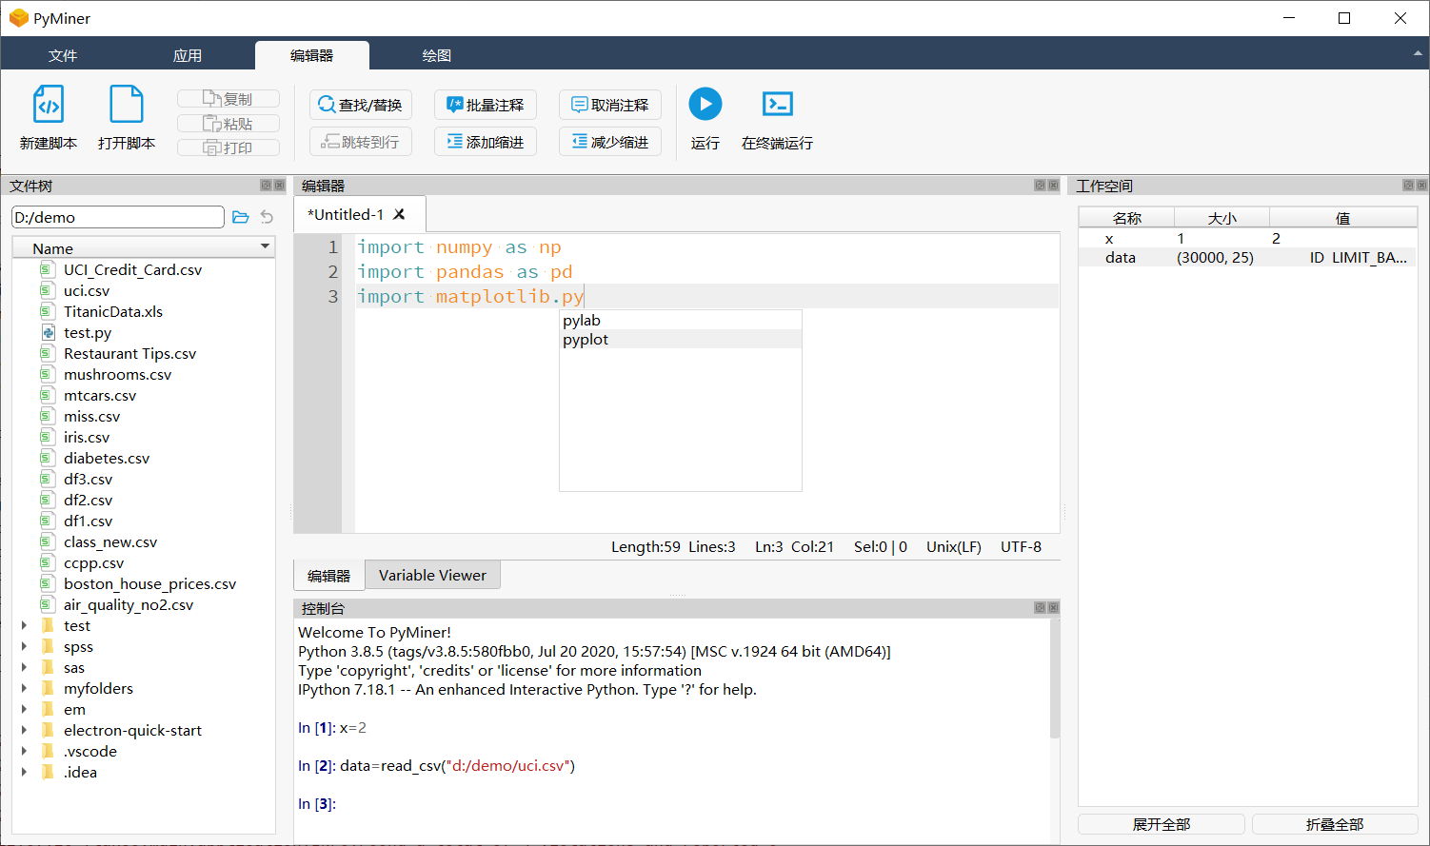
Task: Select boston_house_prices.csv file
Action: [149, 583]
